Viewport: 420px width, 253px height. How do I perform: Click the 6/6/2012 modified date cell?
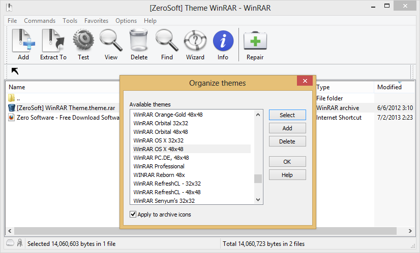pos(395,108)
